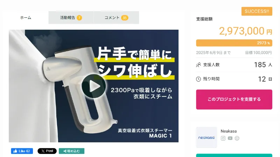The width and height of the screenshot is (280, 157).
Task: Share the project with X Post
Action: (x=47, y=151)
